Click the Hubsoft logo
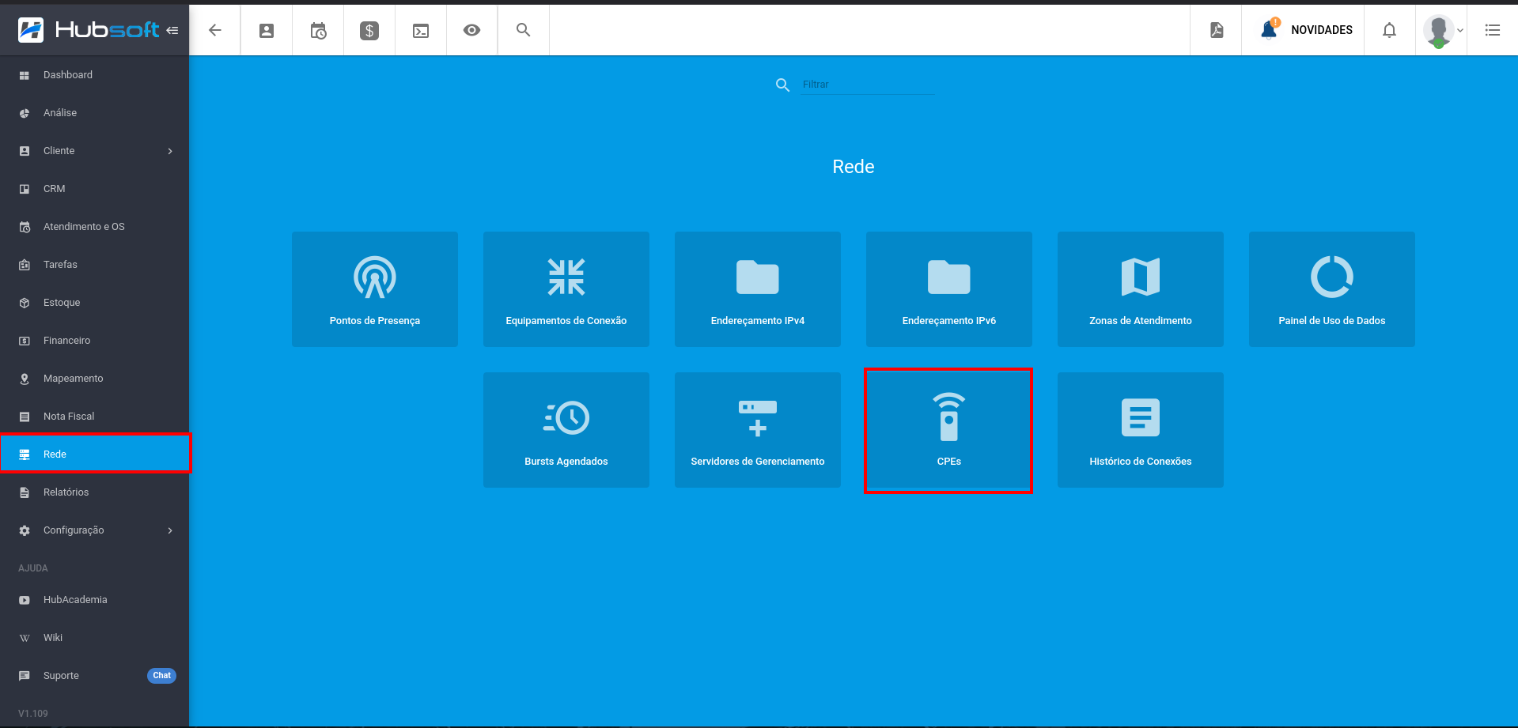Image resolution: width=1518 pixels, height=728 pixels. pos(89,30)
